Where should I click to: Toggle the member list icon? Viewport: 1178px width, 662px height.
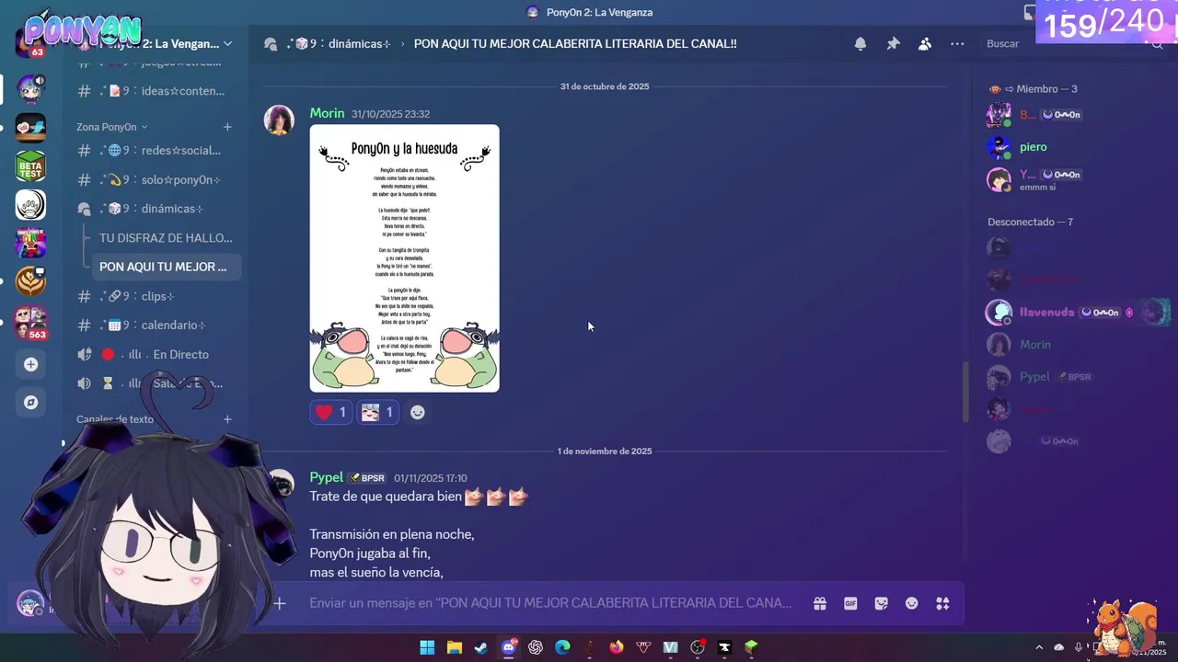coord(925,44)
